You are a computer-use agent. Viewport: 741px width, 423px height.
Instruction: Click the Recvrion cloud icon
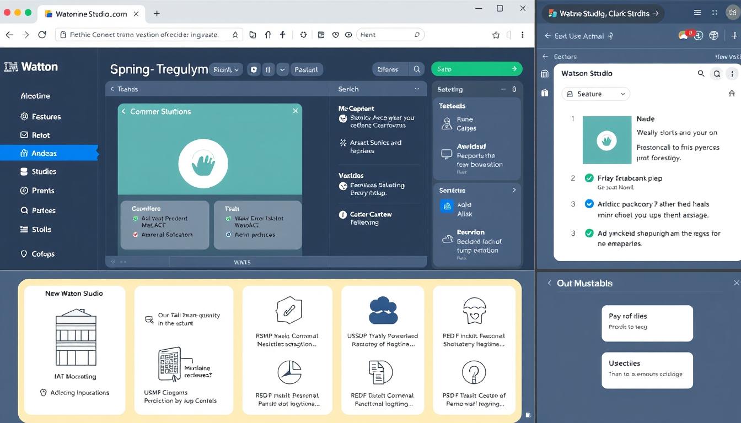447,239
